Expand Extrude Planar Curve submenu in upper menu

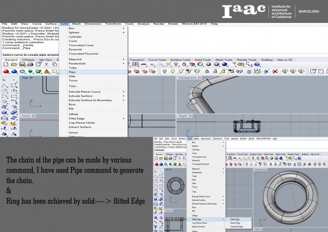[124, 92]
